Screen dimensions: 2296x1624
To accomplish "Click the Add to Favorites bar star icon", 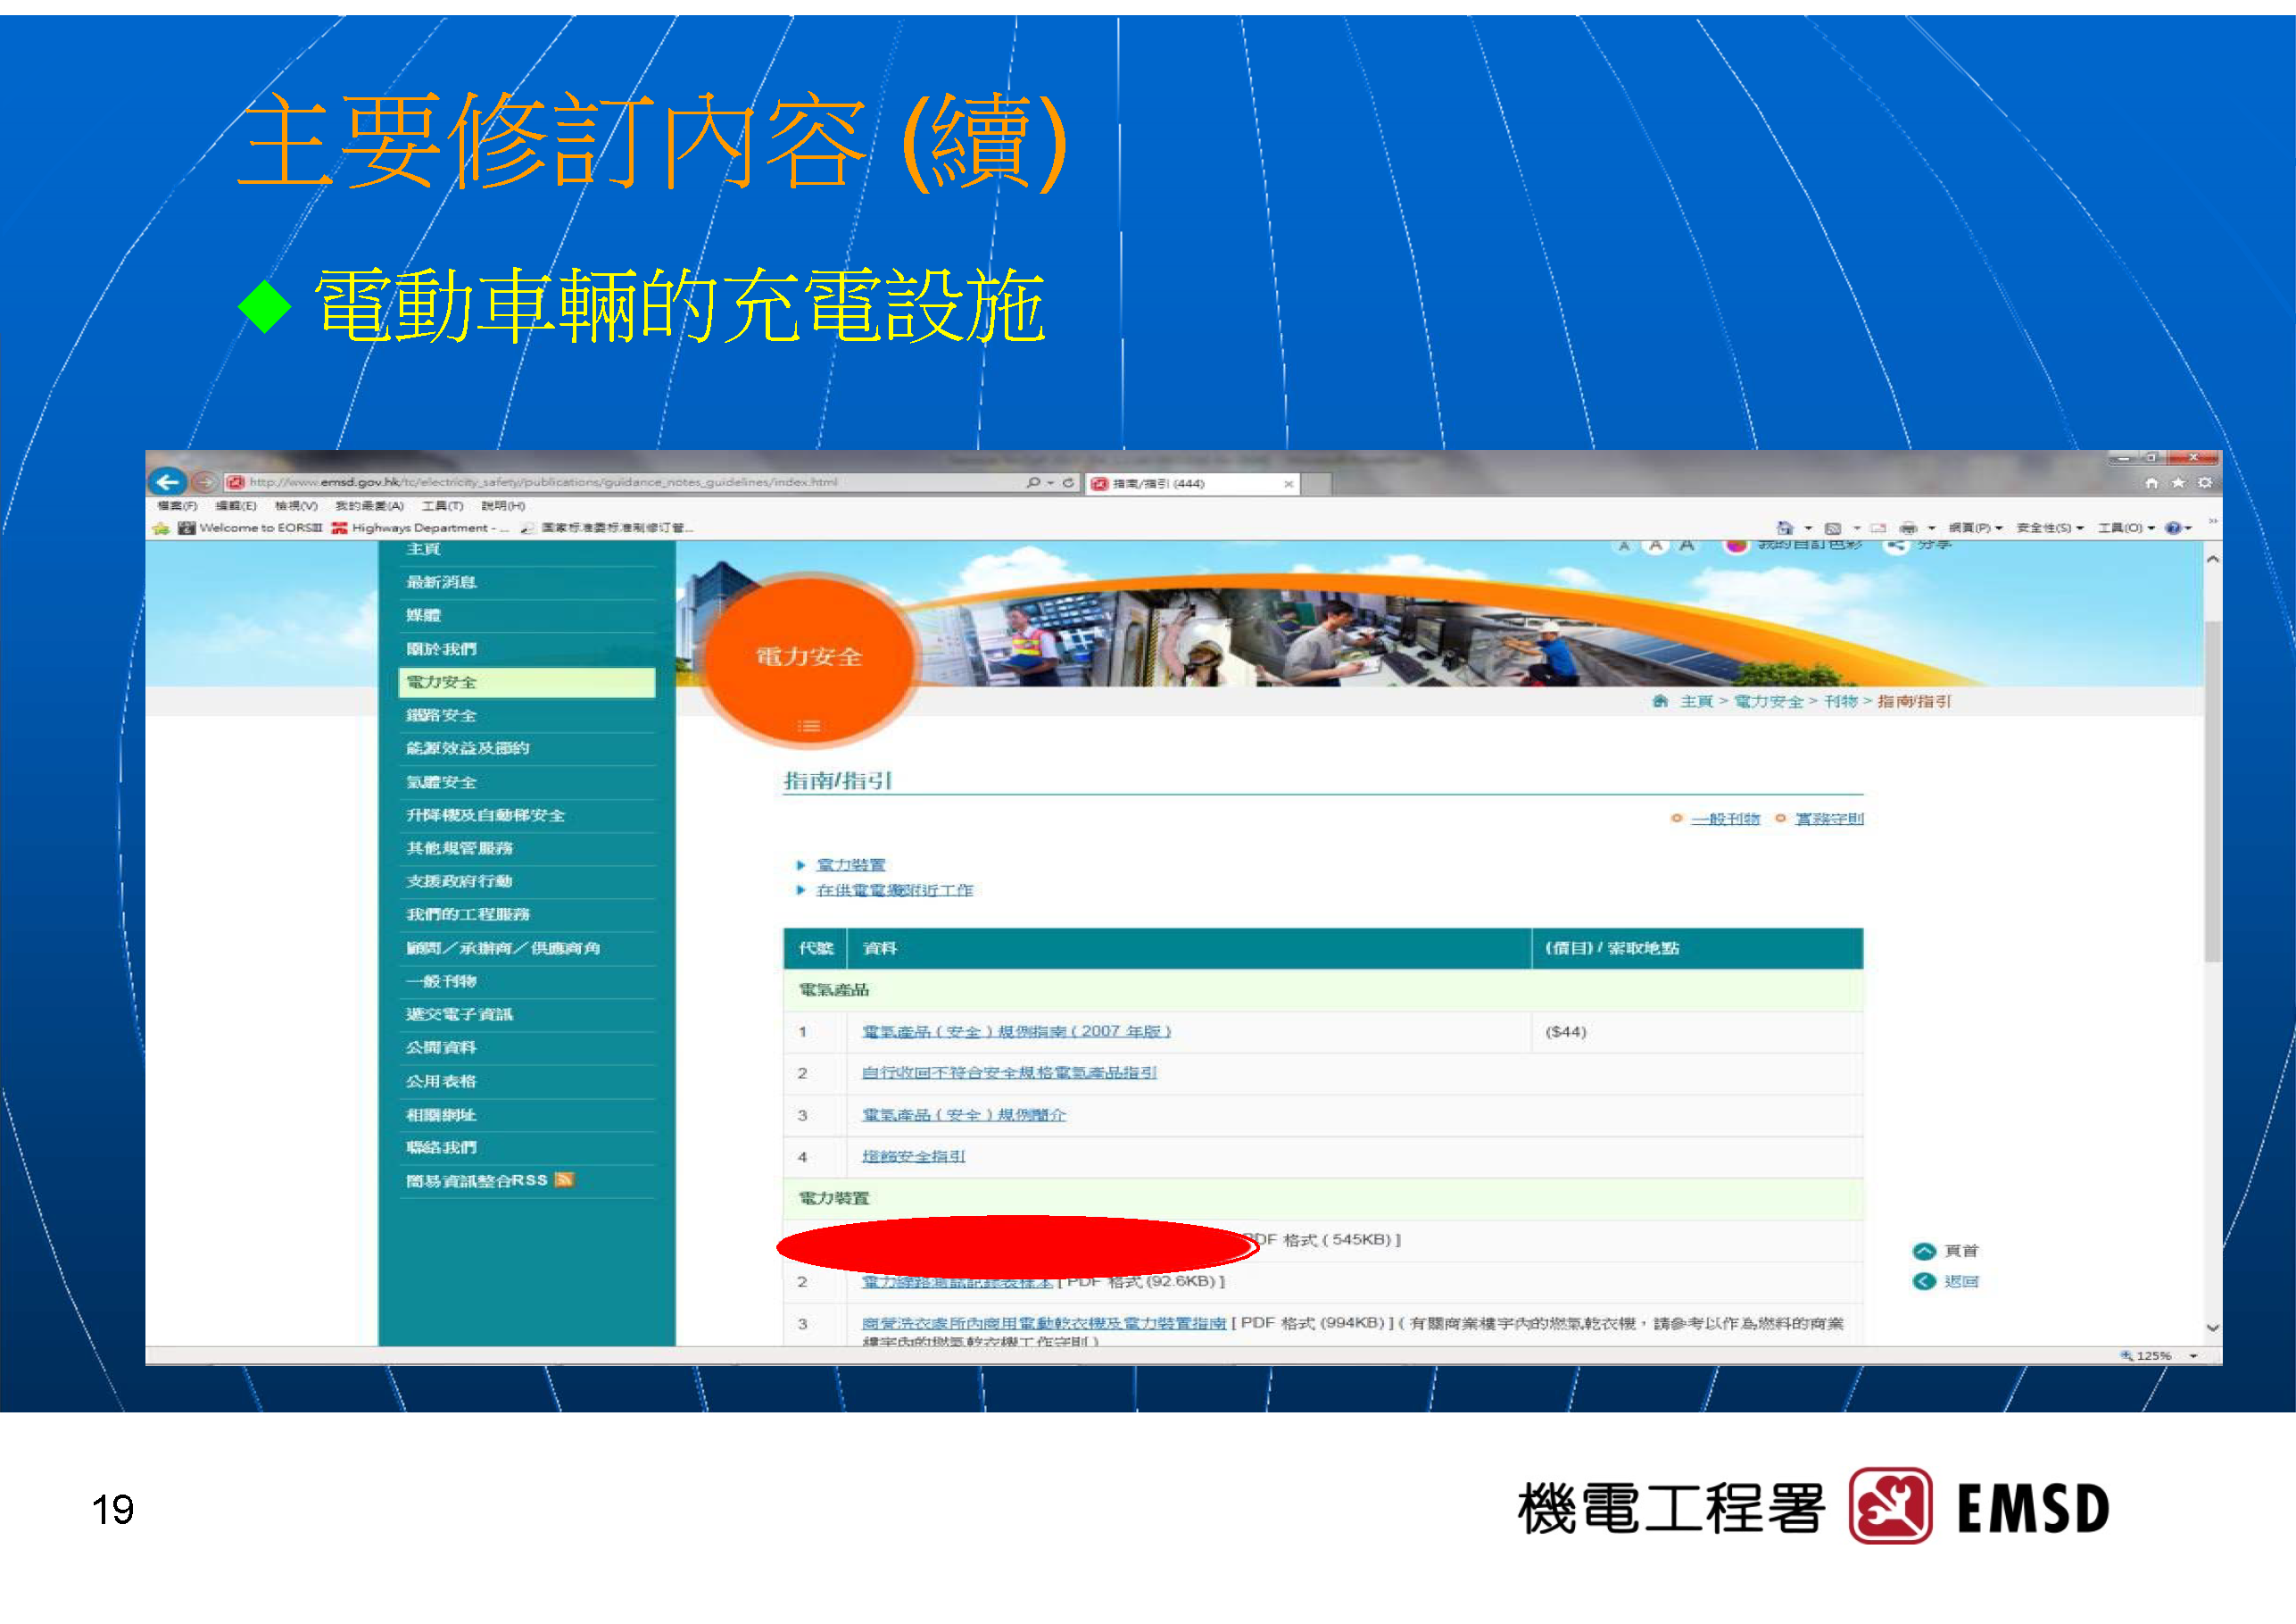I will 161,529.
